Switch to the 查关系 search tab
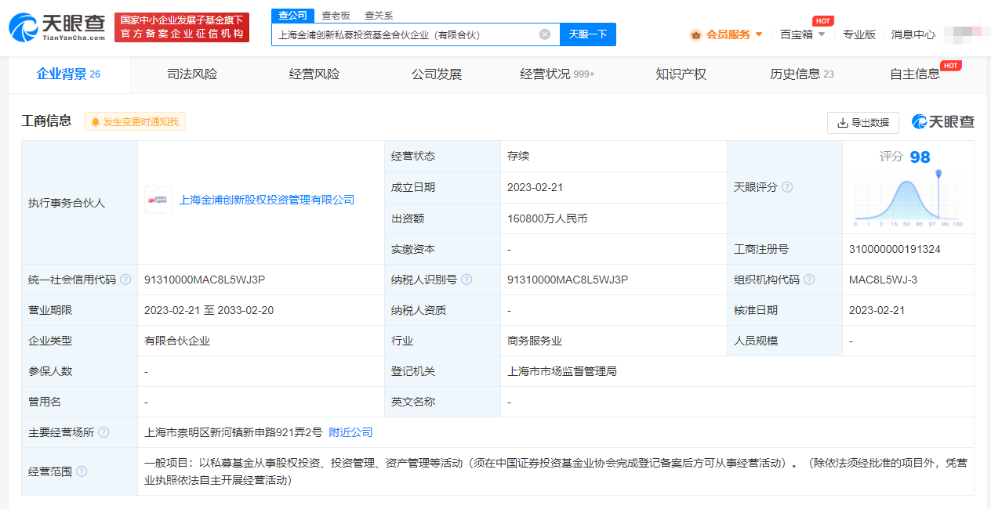The height and width of the screenshot is (509, 991). [379, 16]
